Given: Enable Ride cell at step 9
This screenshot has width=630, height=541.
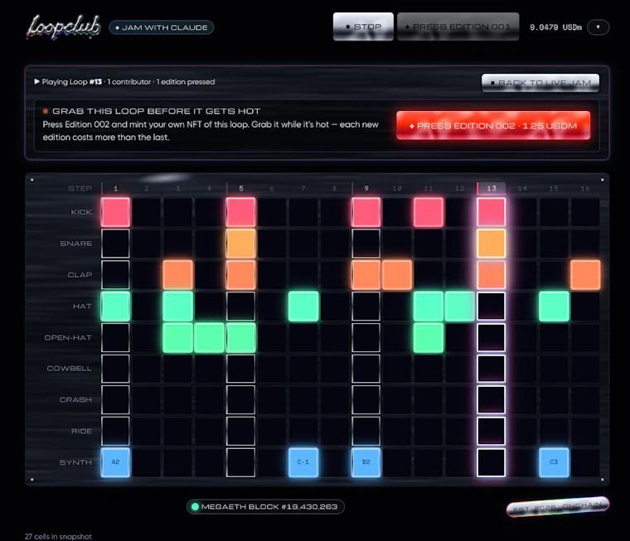Looking at the screenshot, I should coord(366,431).
